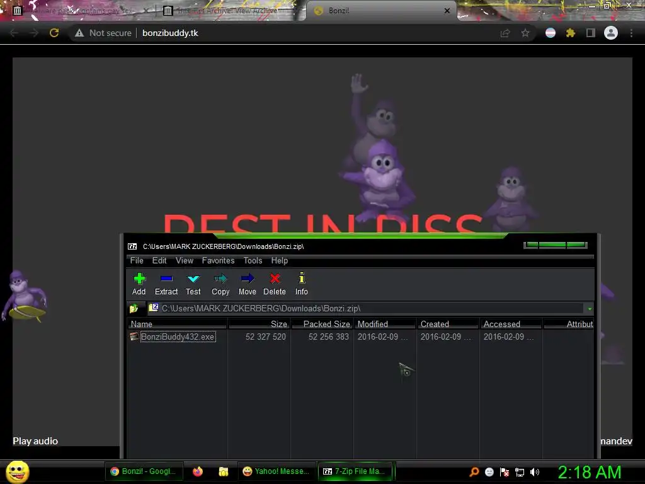Click the blue Move arrow icon in 7-Zip
The image size is (645, 484).
(247, 279)
